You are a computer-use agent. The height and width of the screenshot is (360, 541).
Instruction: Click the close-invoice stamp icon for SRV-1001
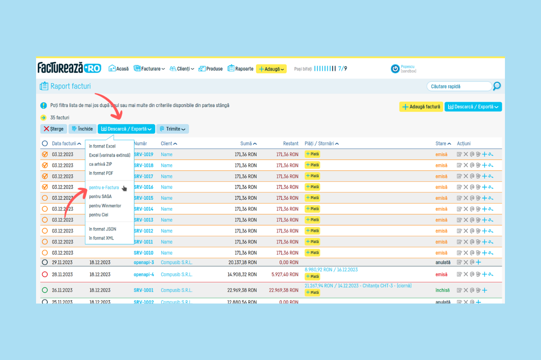coord(478,290)
